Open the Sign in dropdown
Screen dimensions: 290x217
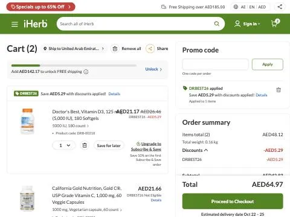(248, 24)
